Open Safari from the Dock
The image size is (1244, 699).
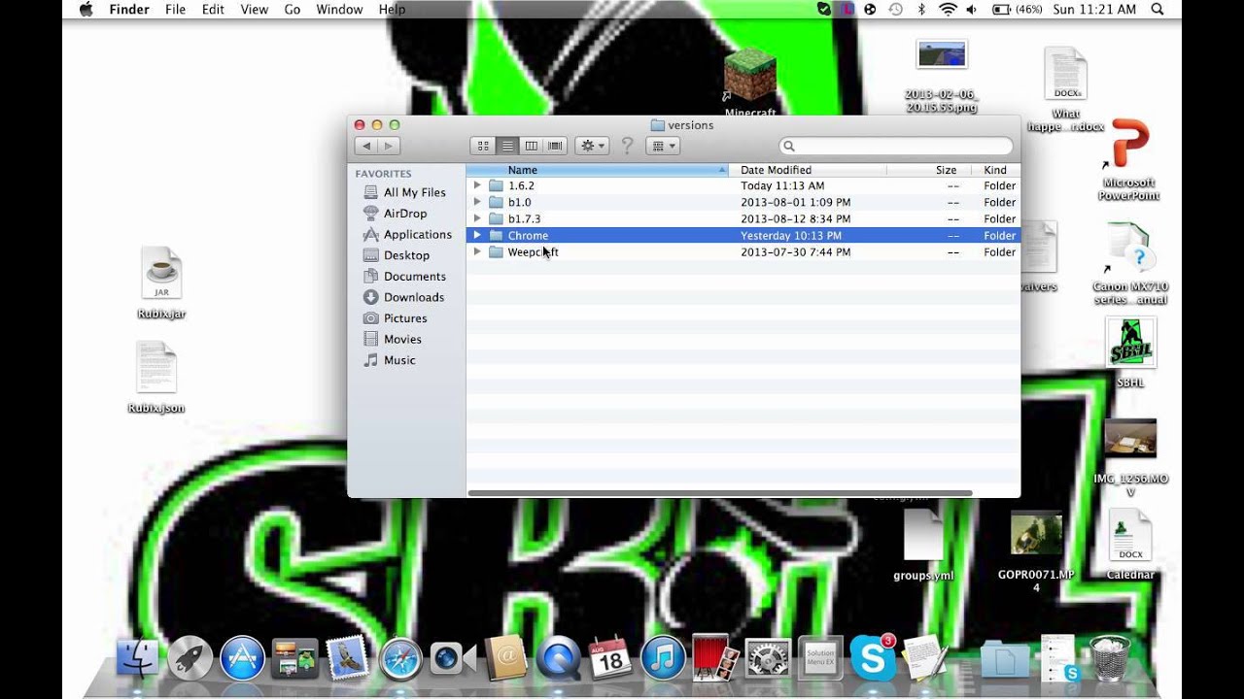click(x=400, y=658)
